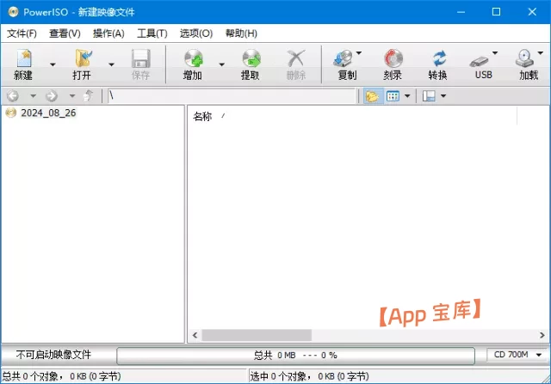
Task: Select the 2024_08_26 tree root node
Action: (48, 113)
